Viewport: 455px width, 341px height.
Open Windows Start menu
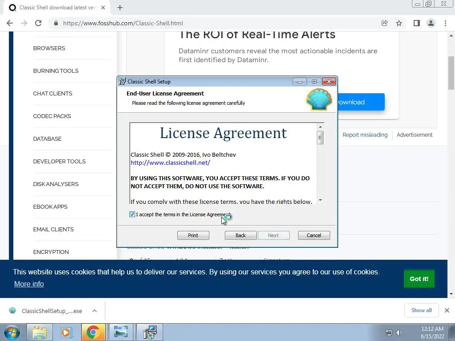(12, 332)
